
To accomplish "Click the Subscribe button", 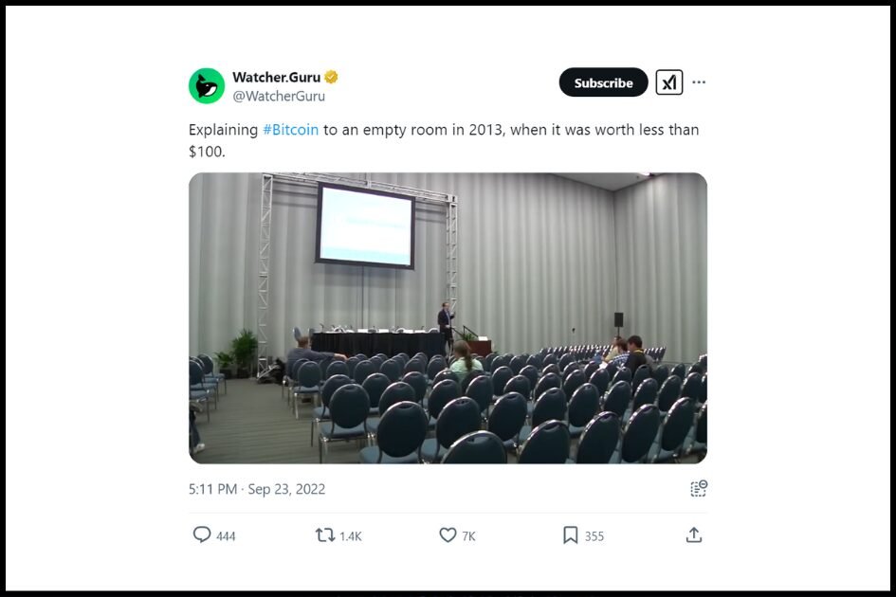I will point(603,82).
